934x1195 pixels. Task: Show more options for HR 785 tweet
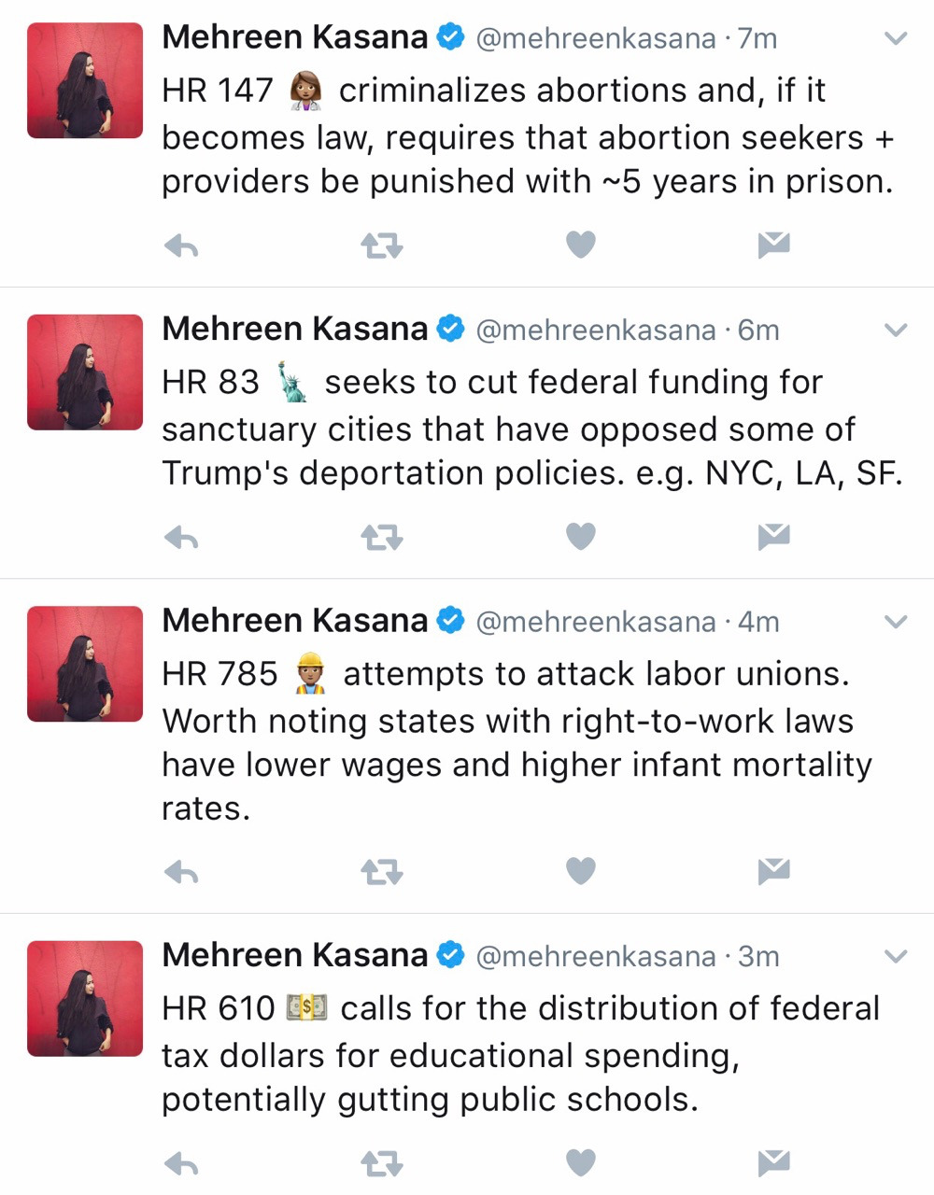(x=895, y=622)
